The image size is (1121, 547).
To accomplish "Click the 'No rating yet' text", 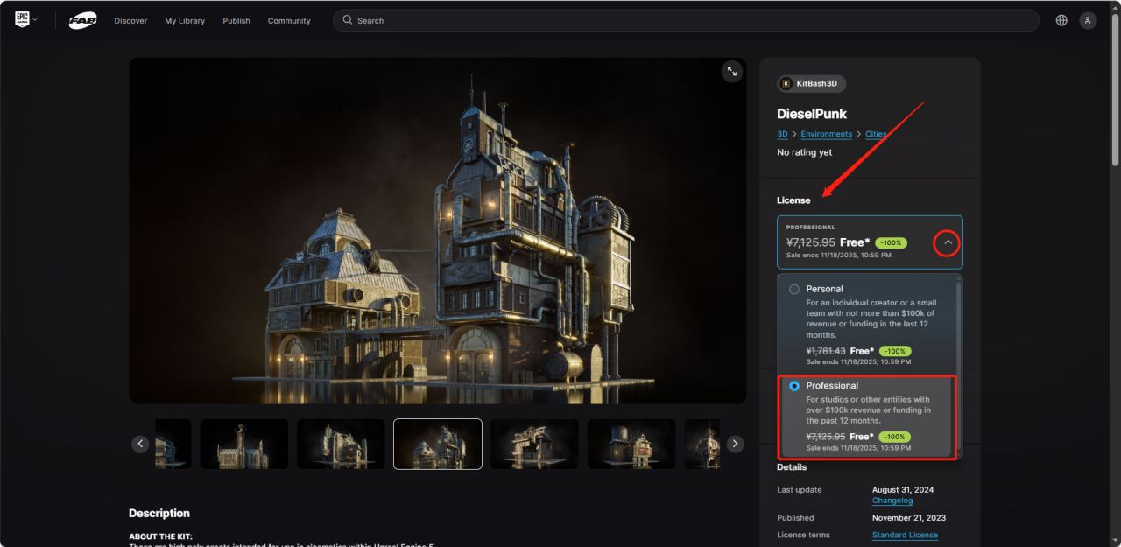I will (x=804, y=152).
